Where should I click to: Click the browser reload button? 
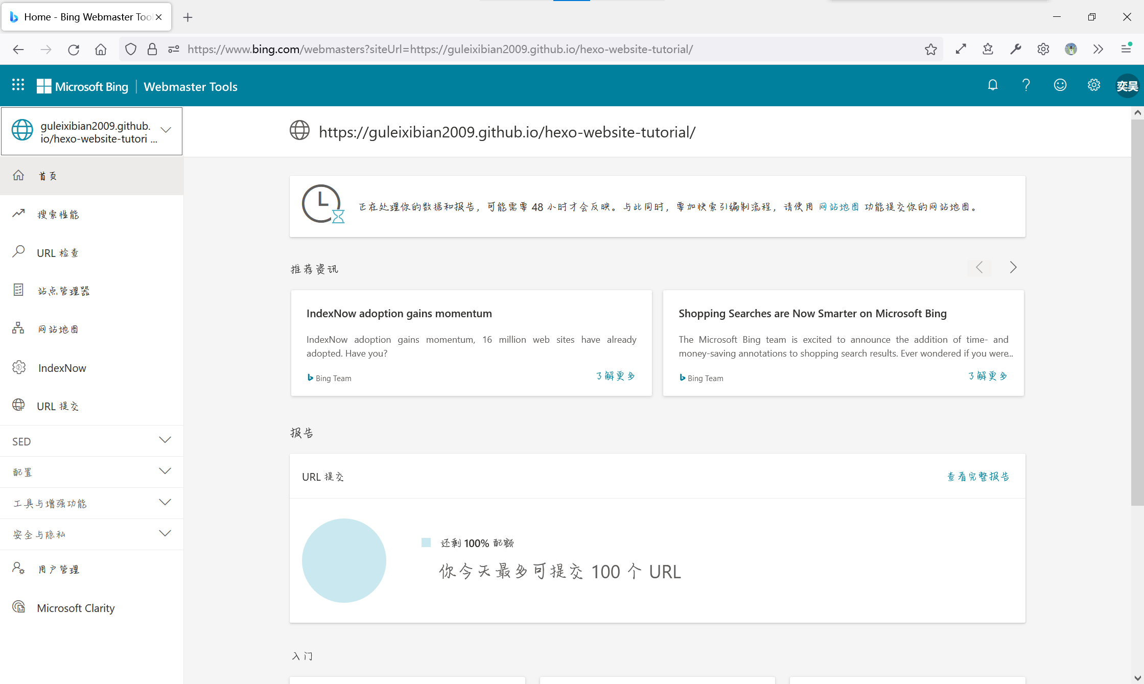point(74,49)
